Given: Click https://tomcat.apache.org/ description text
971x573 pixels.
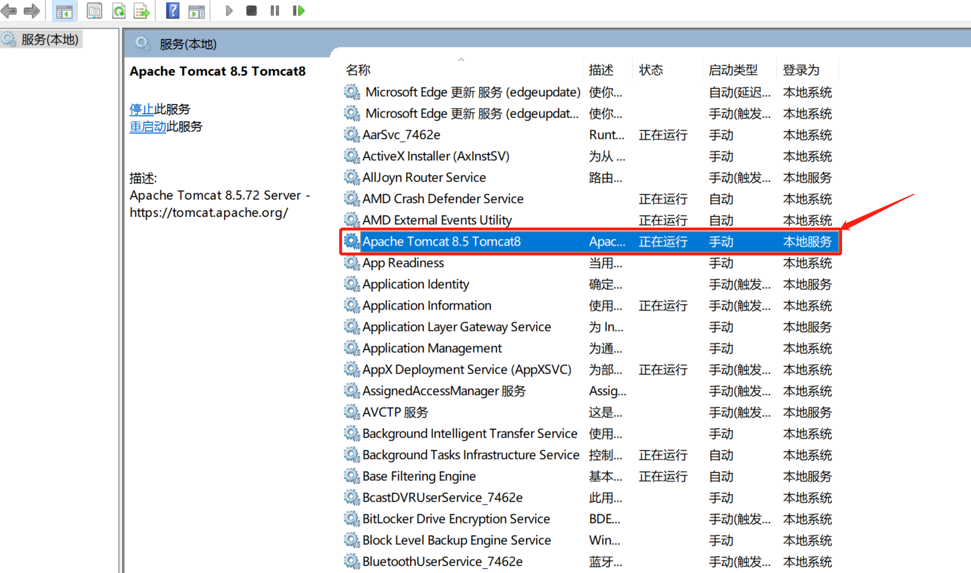Looking at the screenshot, I should 209,212.
